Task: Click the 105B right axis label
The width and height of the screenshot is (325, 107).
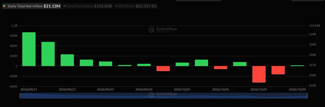Action: click(312, 85)
